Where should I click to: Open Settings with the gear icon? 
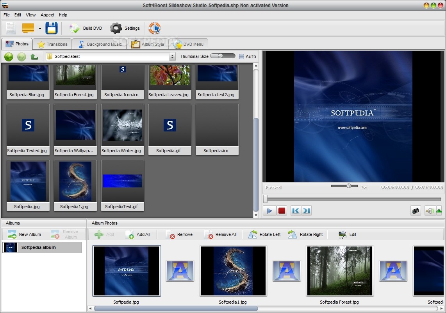pos(125,28)
